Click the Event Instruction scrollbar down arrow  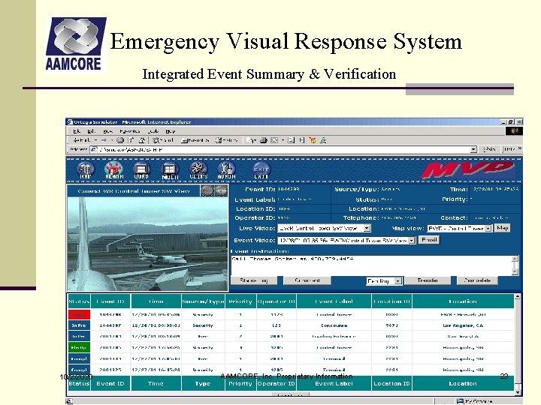pyautogui.click(x=515, y=271)
